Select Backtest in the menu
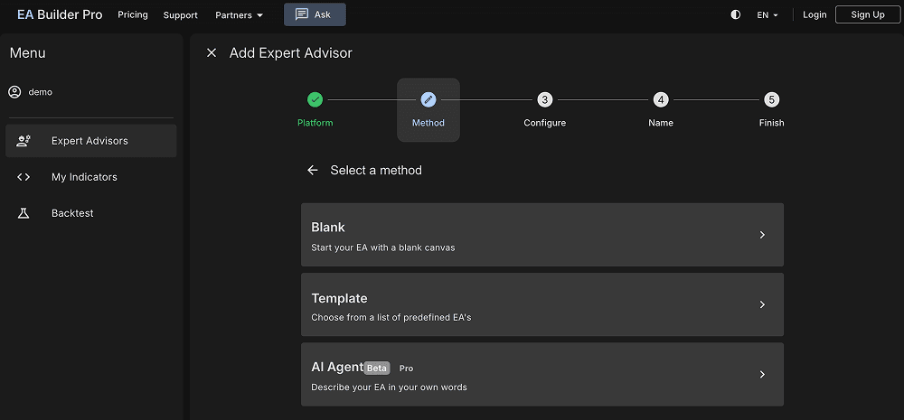 [91, 213]
